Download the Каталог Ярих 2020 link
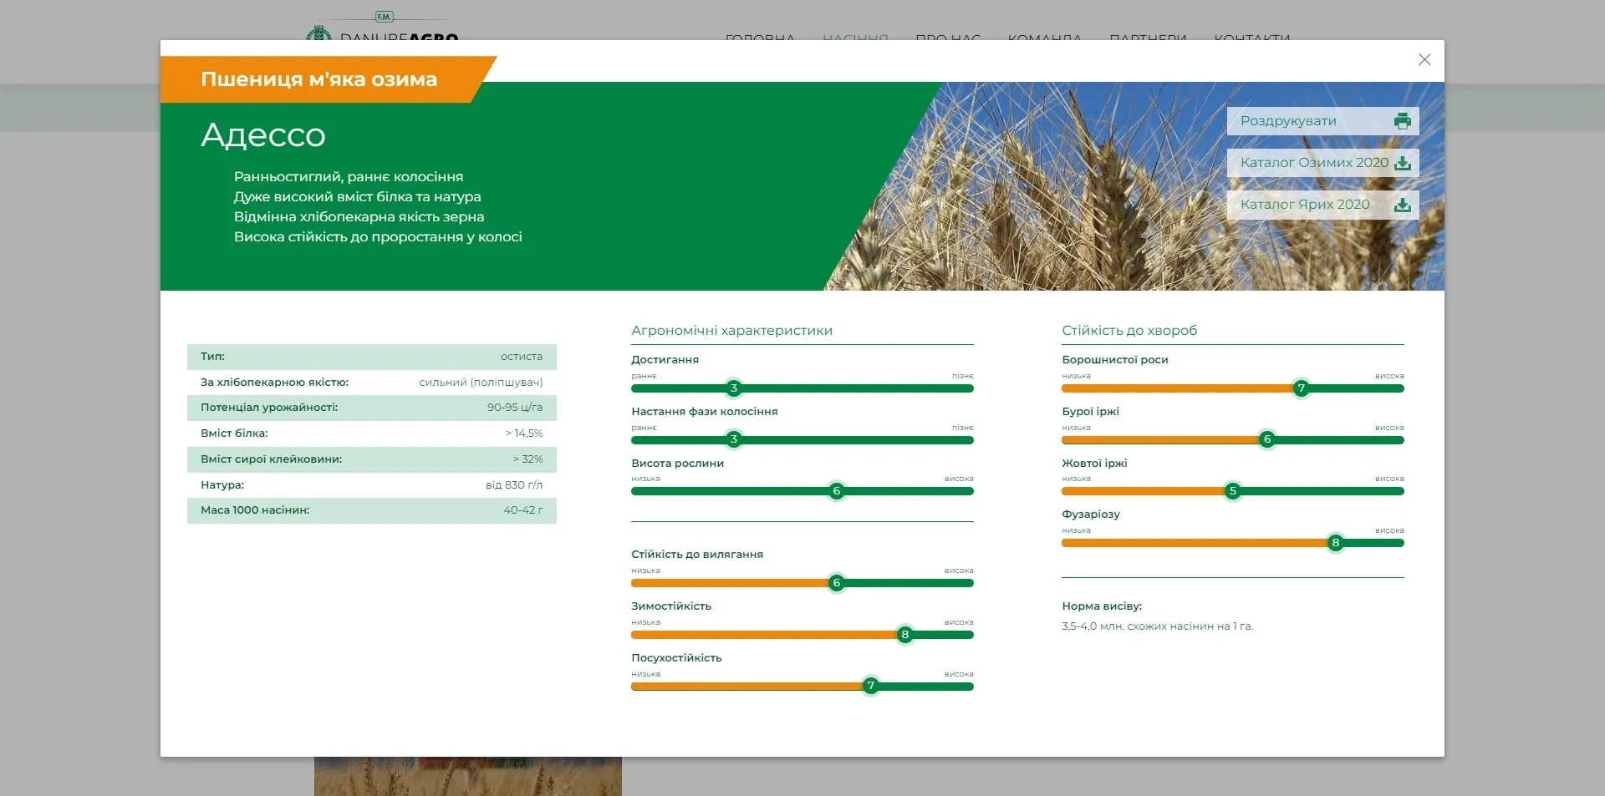Viewport: 1605px width, 796px height. click(x=1305, y=205)
